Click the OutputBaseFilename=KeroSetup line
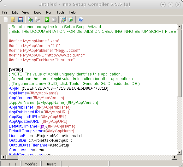Screen dimensions: 183x167 (x=39, y=145)
